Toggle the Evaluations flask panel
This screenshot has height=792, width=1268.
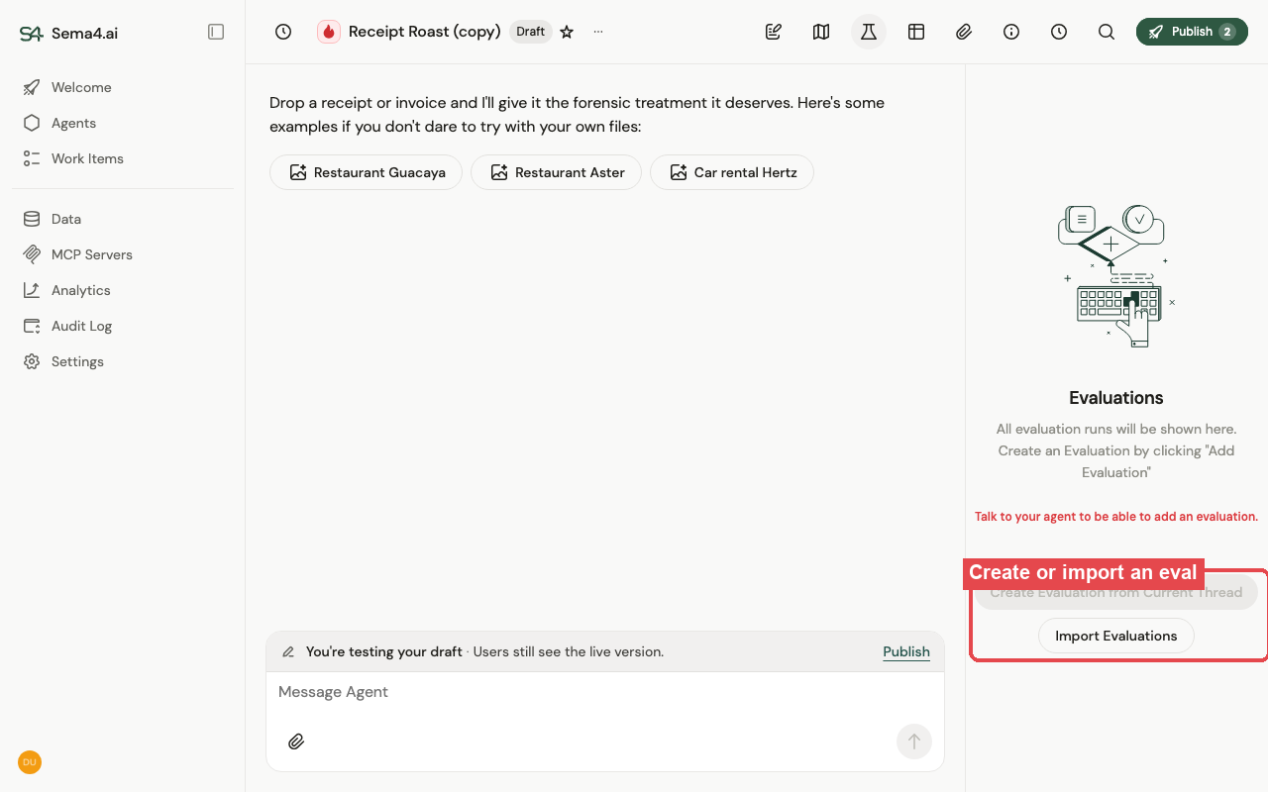tap(869, 32)
